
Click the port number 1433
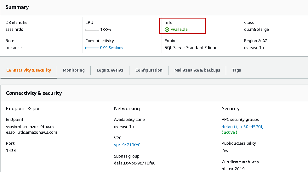coord(11,151)
